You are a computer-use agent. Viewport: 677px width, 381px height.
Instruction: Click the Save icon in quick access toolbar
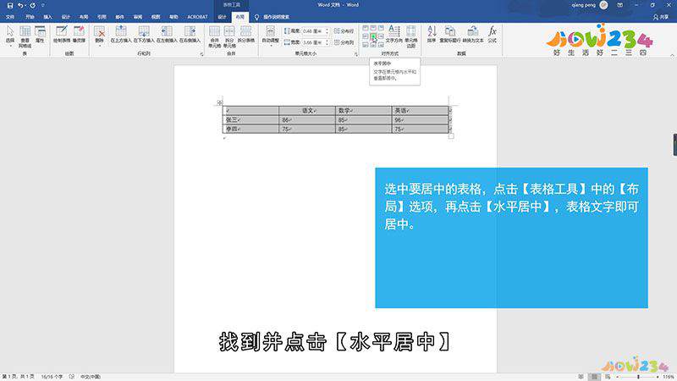coord(10,6)
